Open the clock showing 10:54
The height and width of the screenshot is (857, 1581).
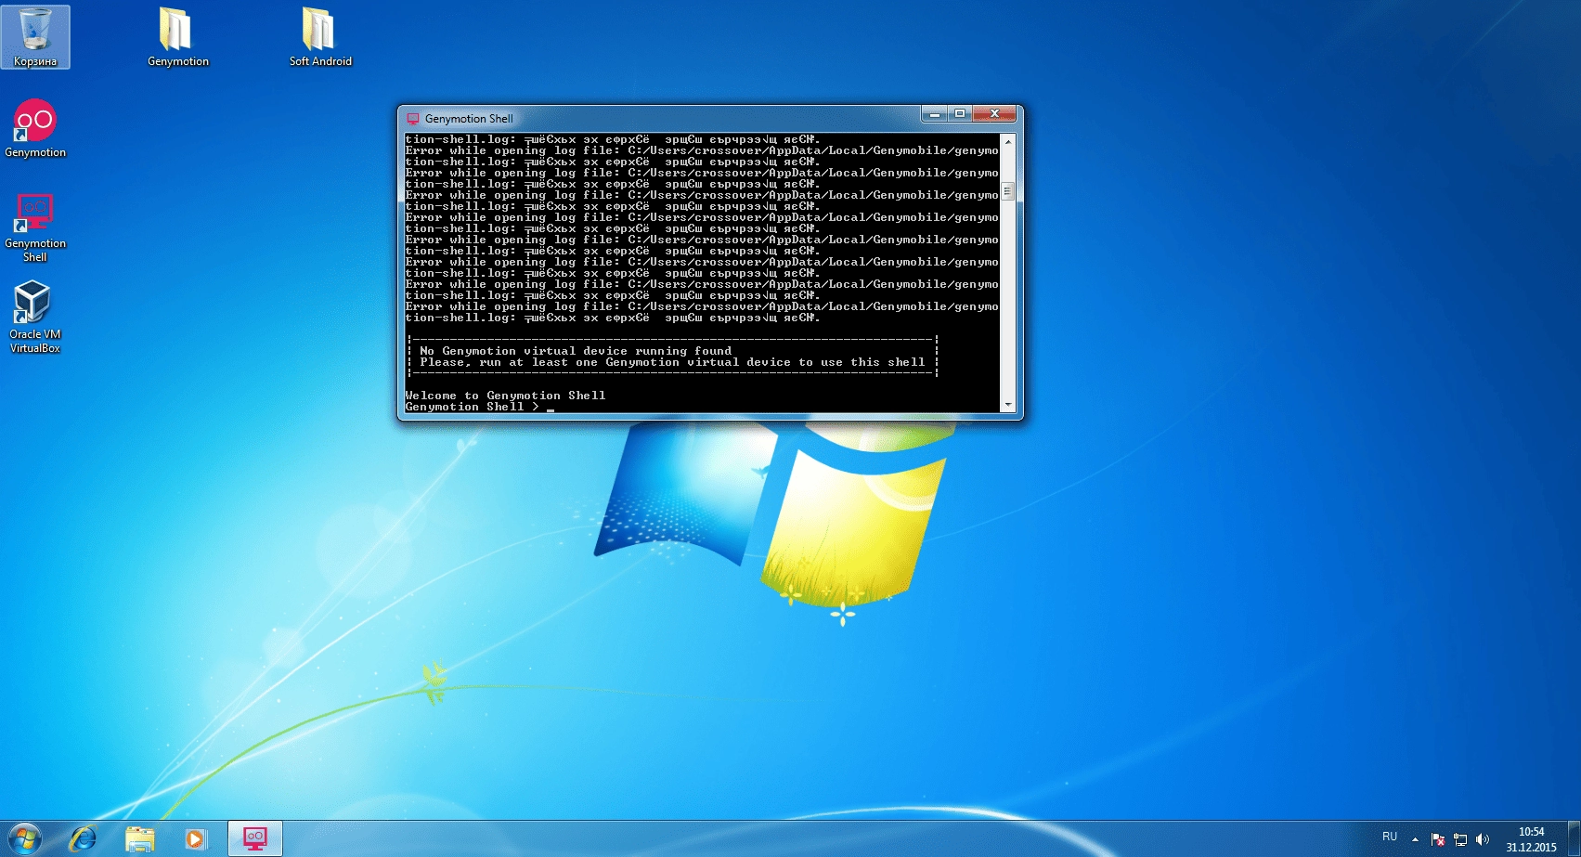pyautogui.click(x=1531, y=839)
